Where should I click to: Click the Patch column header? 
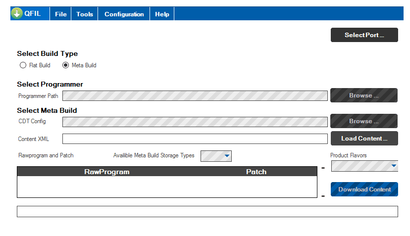[x=256, y=172]
